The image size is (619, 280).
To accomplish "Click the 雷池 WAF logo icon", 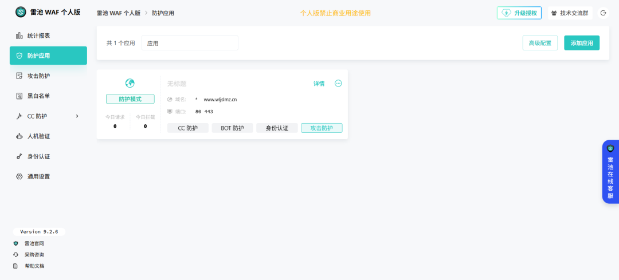I will pos(21,12).
